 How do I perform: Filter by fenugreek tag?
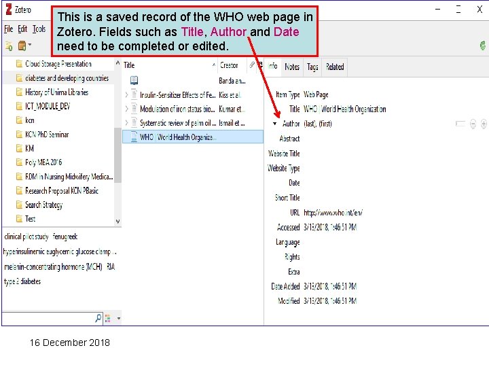coord(65,237)
